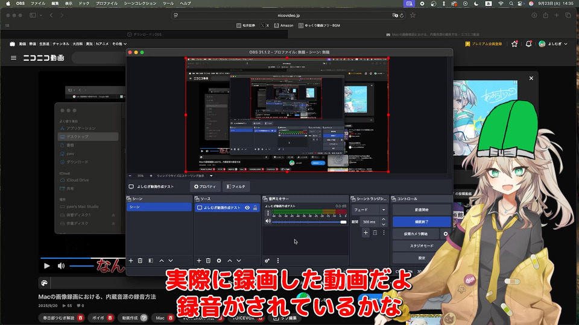Zoom out the OBS preview with minus
This screenshot has height=325, width=579.
[130, 176]
